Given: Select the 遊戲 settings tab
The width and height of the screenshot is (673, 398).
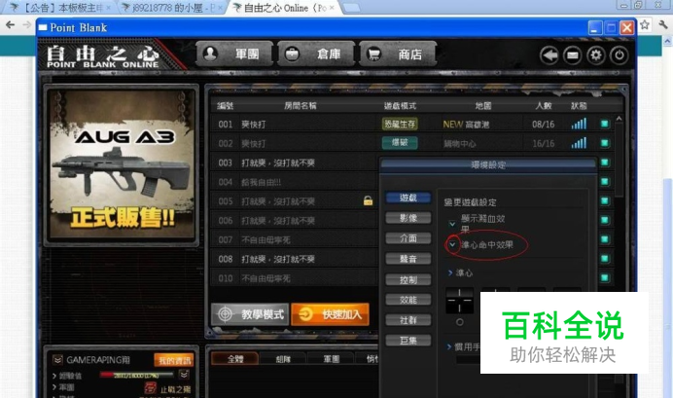Looking at the screenshot, I should tap(408, 198).
